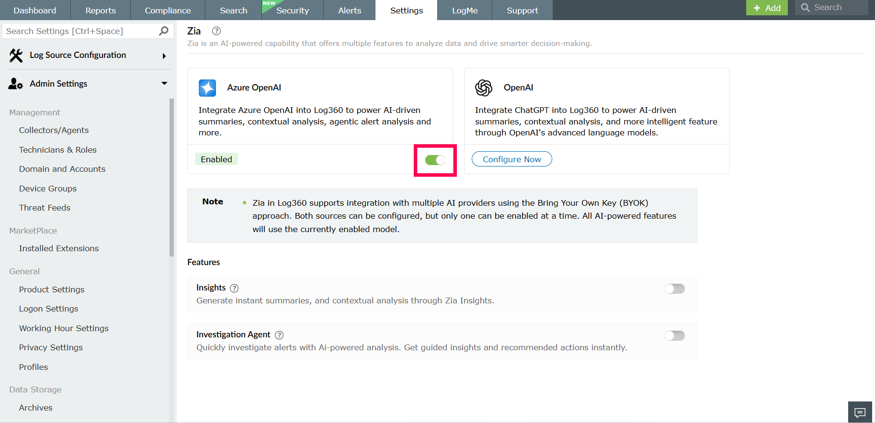
Task: Click the settings search magnifier icon
Action: [164, 31]
